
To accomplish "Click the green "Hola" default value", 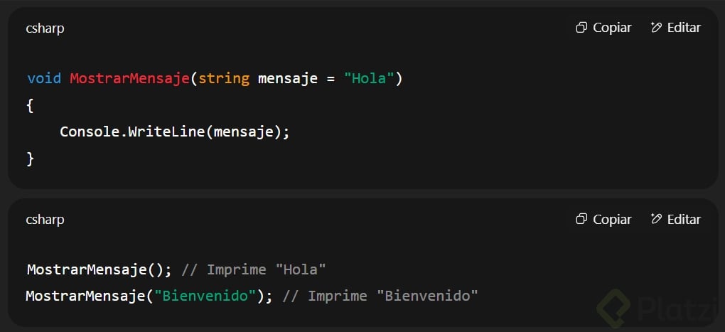I will coord(370,78).
